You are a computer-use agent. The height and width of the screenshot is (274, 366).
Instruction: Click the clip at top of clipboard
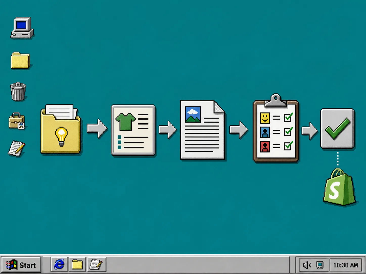point(276,100)
